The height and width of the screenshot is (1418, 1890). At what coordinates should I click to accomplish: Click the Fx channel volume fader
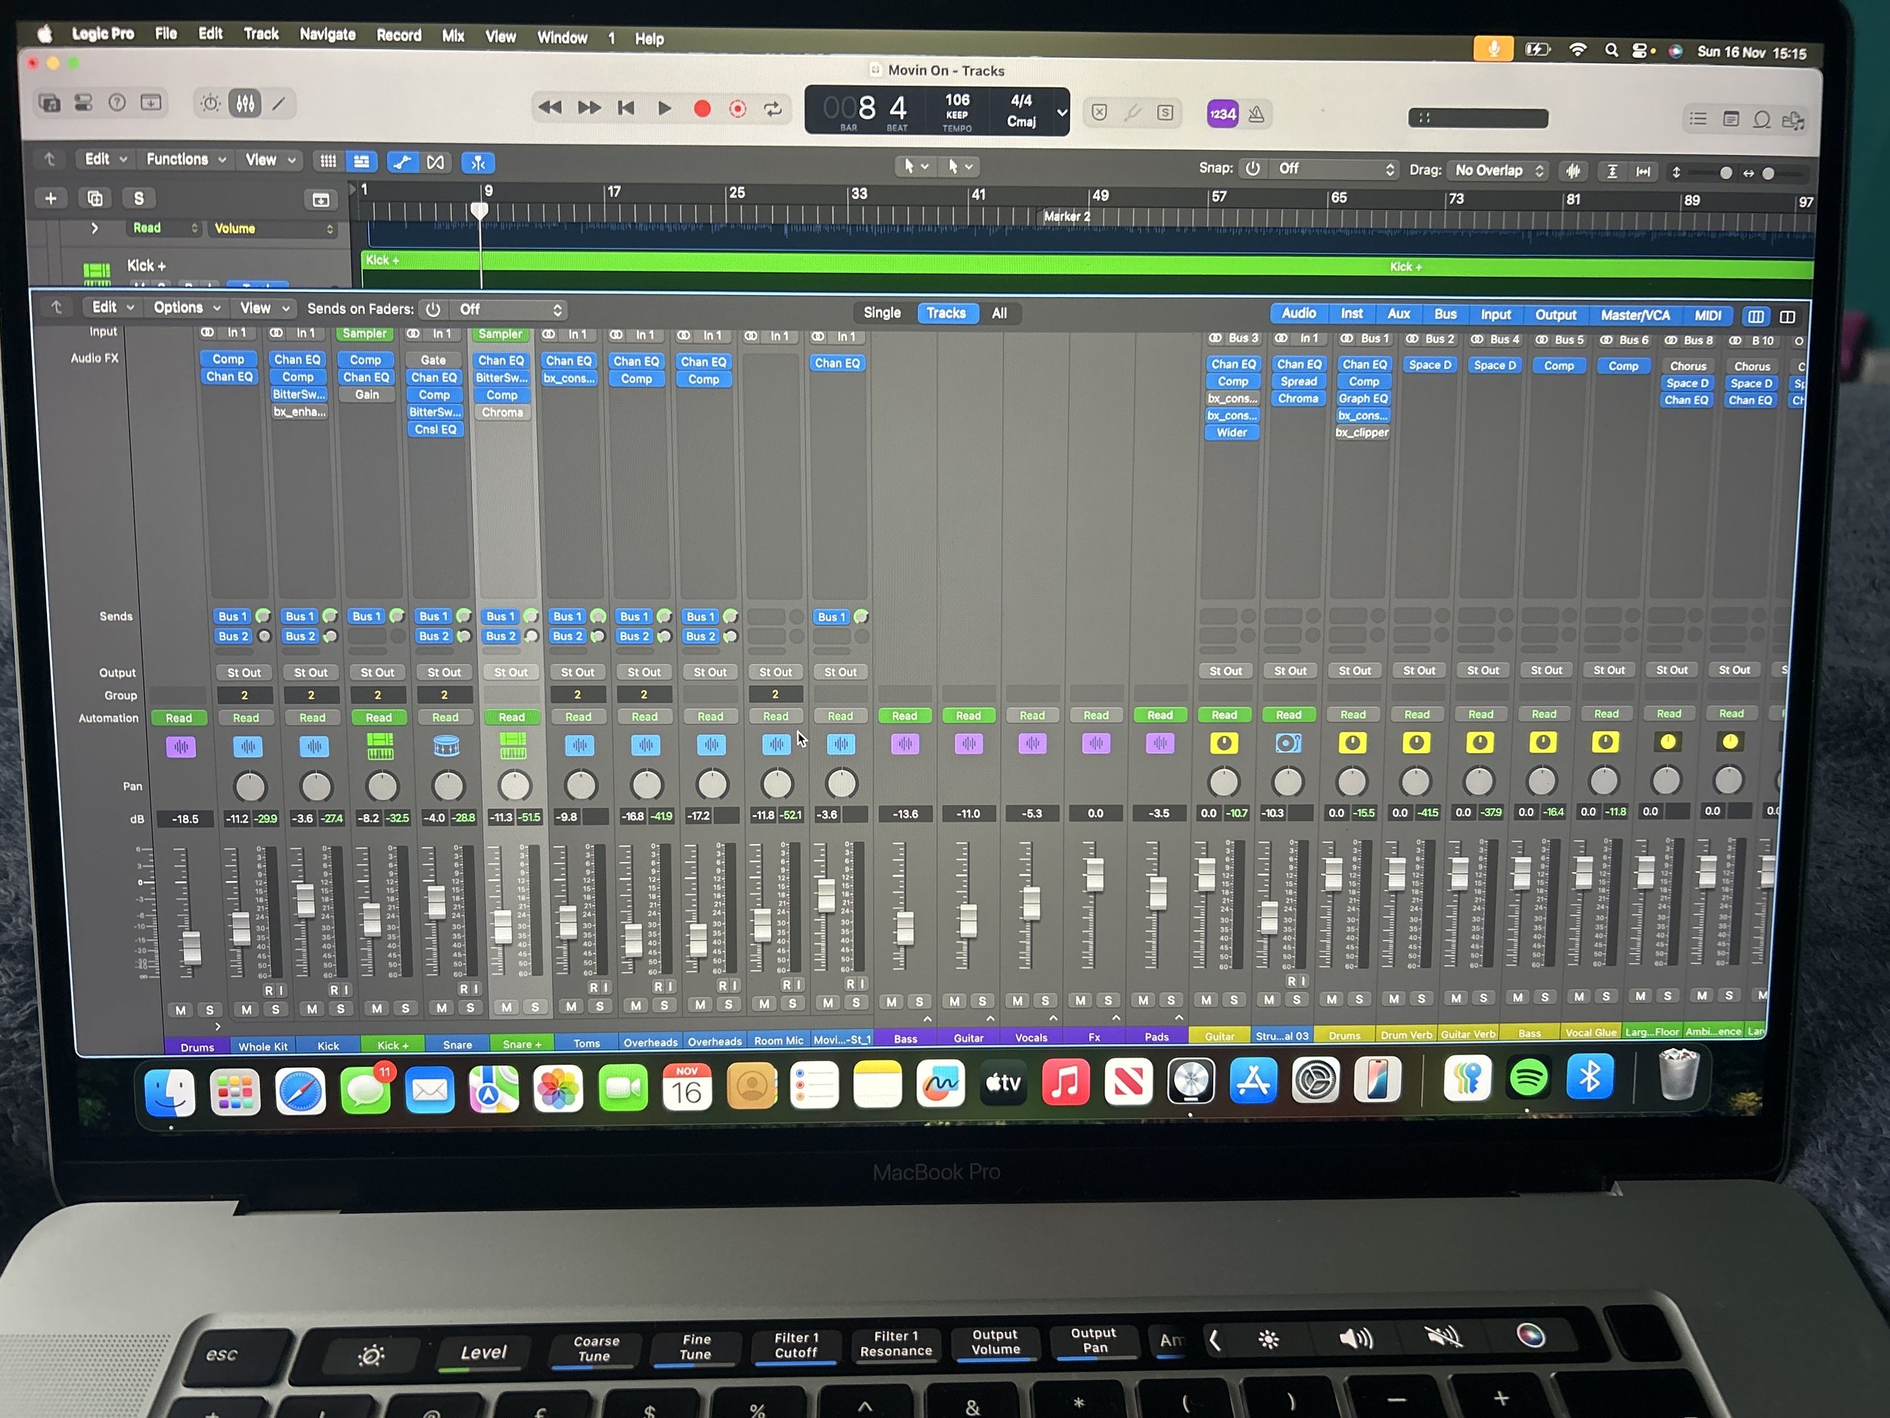point(1093,873)
